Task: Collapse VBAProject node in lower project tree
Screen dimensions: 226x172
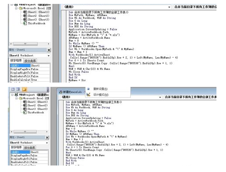Action: click(x=13, y=95)
